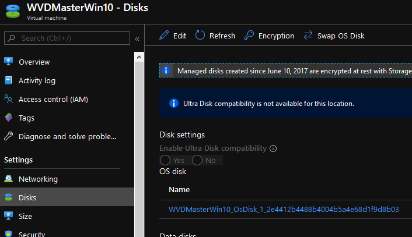
Task: Click the Disks icon in sidebar
Action: tap(8, 197)
